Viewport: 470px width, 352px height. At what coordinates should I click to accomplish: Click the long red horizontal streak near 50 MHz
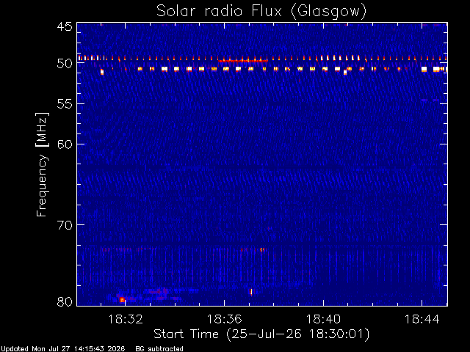tap(243, 61)
